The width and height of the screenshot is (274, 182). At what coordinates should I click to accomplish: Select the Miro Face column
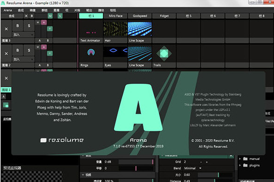coord(116,16)
